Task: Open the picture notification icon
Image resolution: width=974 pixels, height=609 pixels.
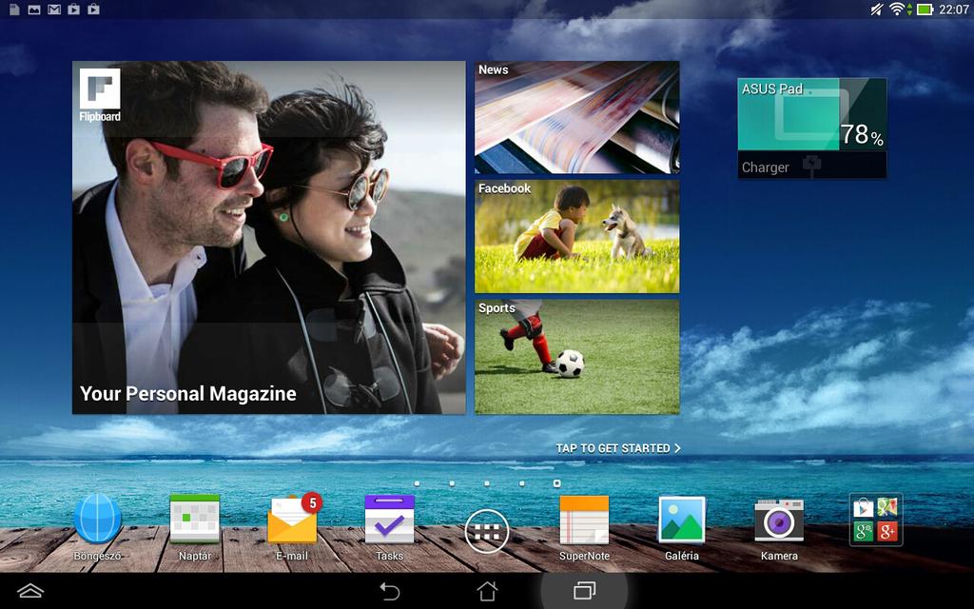Action: pos(34,10)
